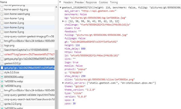Select the icon-home-search.png request
This screenshot has height=109, width=181.
click(x=27, y=14)
